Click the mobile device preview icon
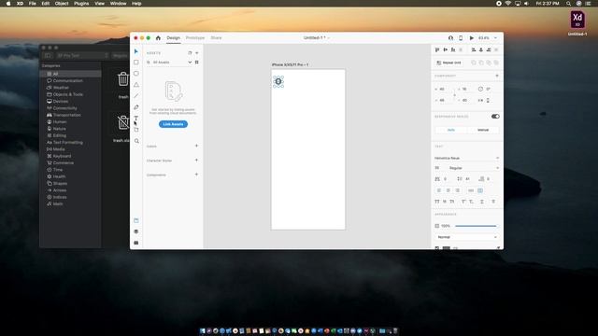The image size is (598, 336). (461, 37)
